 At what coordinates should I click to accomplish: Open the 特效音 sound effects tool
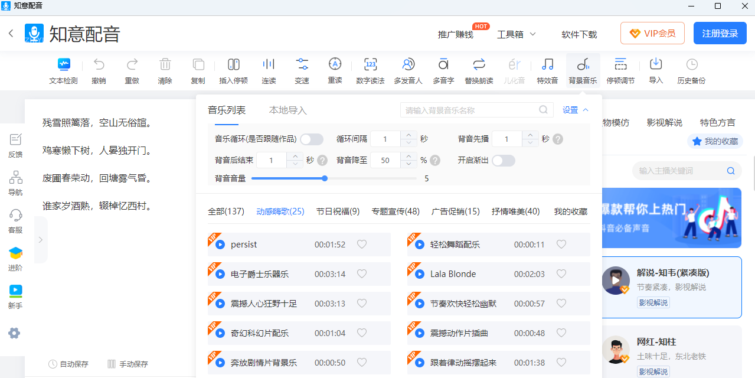click(547, 71)
